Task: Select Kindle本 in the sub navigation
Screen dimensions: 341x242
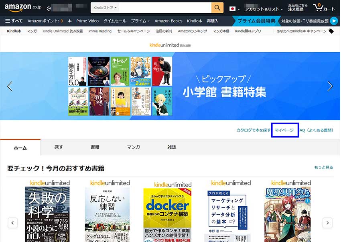Action: [14, 31]
